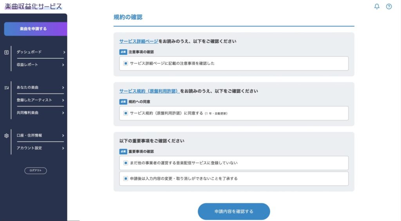
Task: Click the revenue section icon in sidebar
Action: point(6,52)
